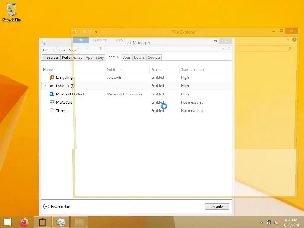The height and width of the screenshot is (228, 304).
Task: Click File Explorer taskbar button
Action: [79, 222]
